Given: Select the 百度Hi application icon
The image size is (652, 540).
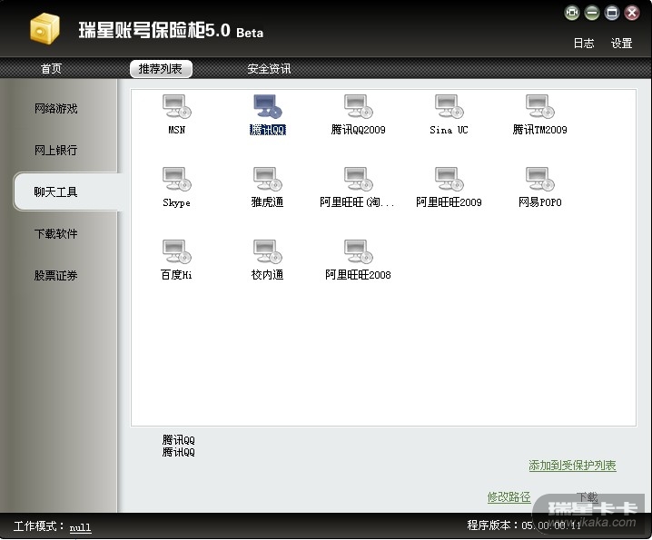Looking at the screenshot, I should pos(177,251).
